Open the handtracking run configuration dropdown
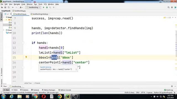177x99 pixels. tap(33, 7)
